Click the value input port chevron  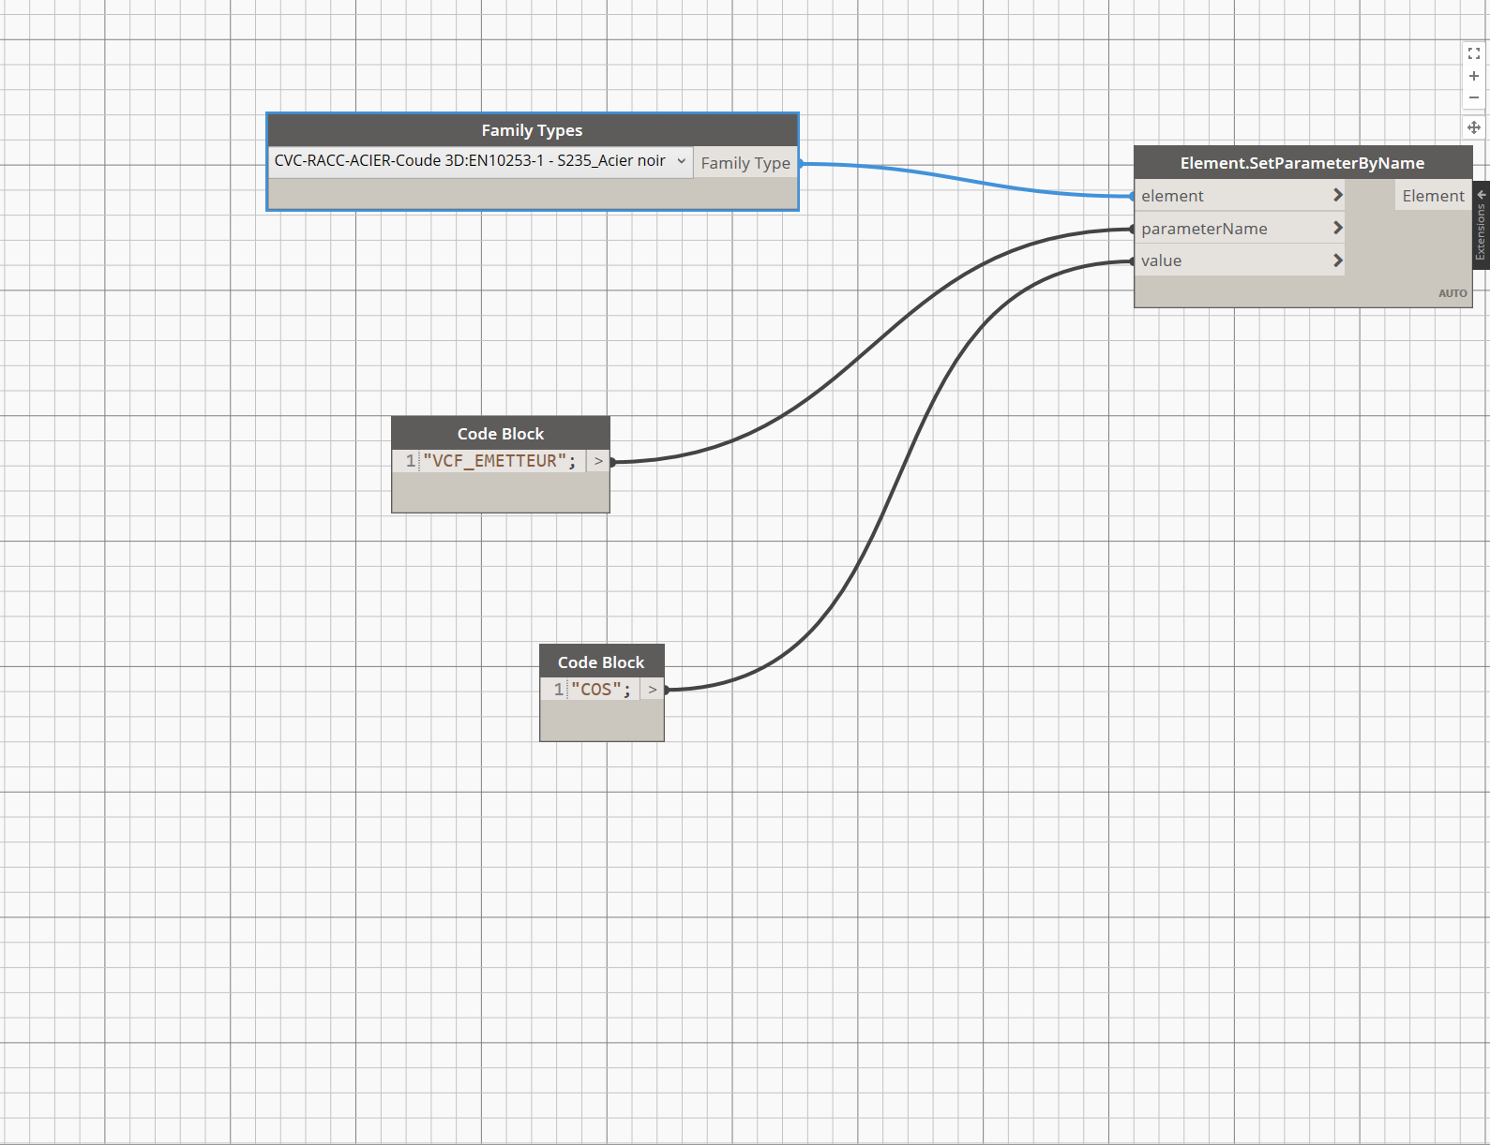[1337, 260]
